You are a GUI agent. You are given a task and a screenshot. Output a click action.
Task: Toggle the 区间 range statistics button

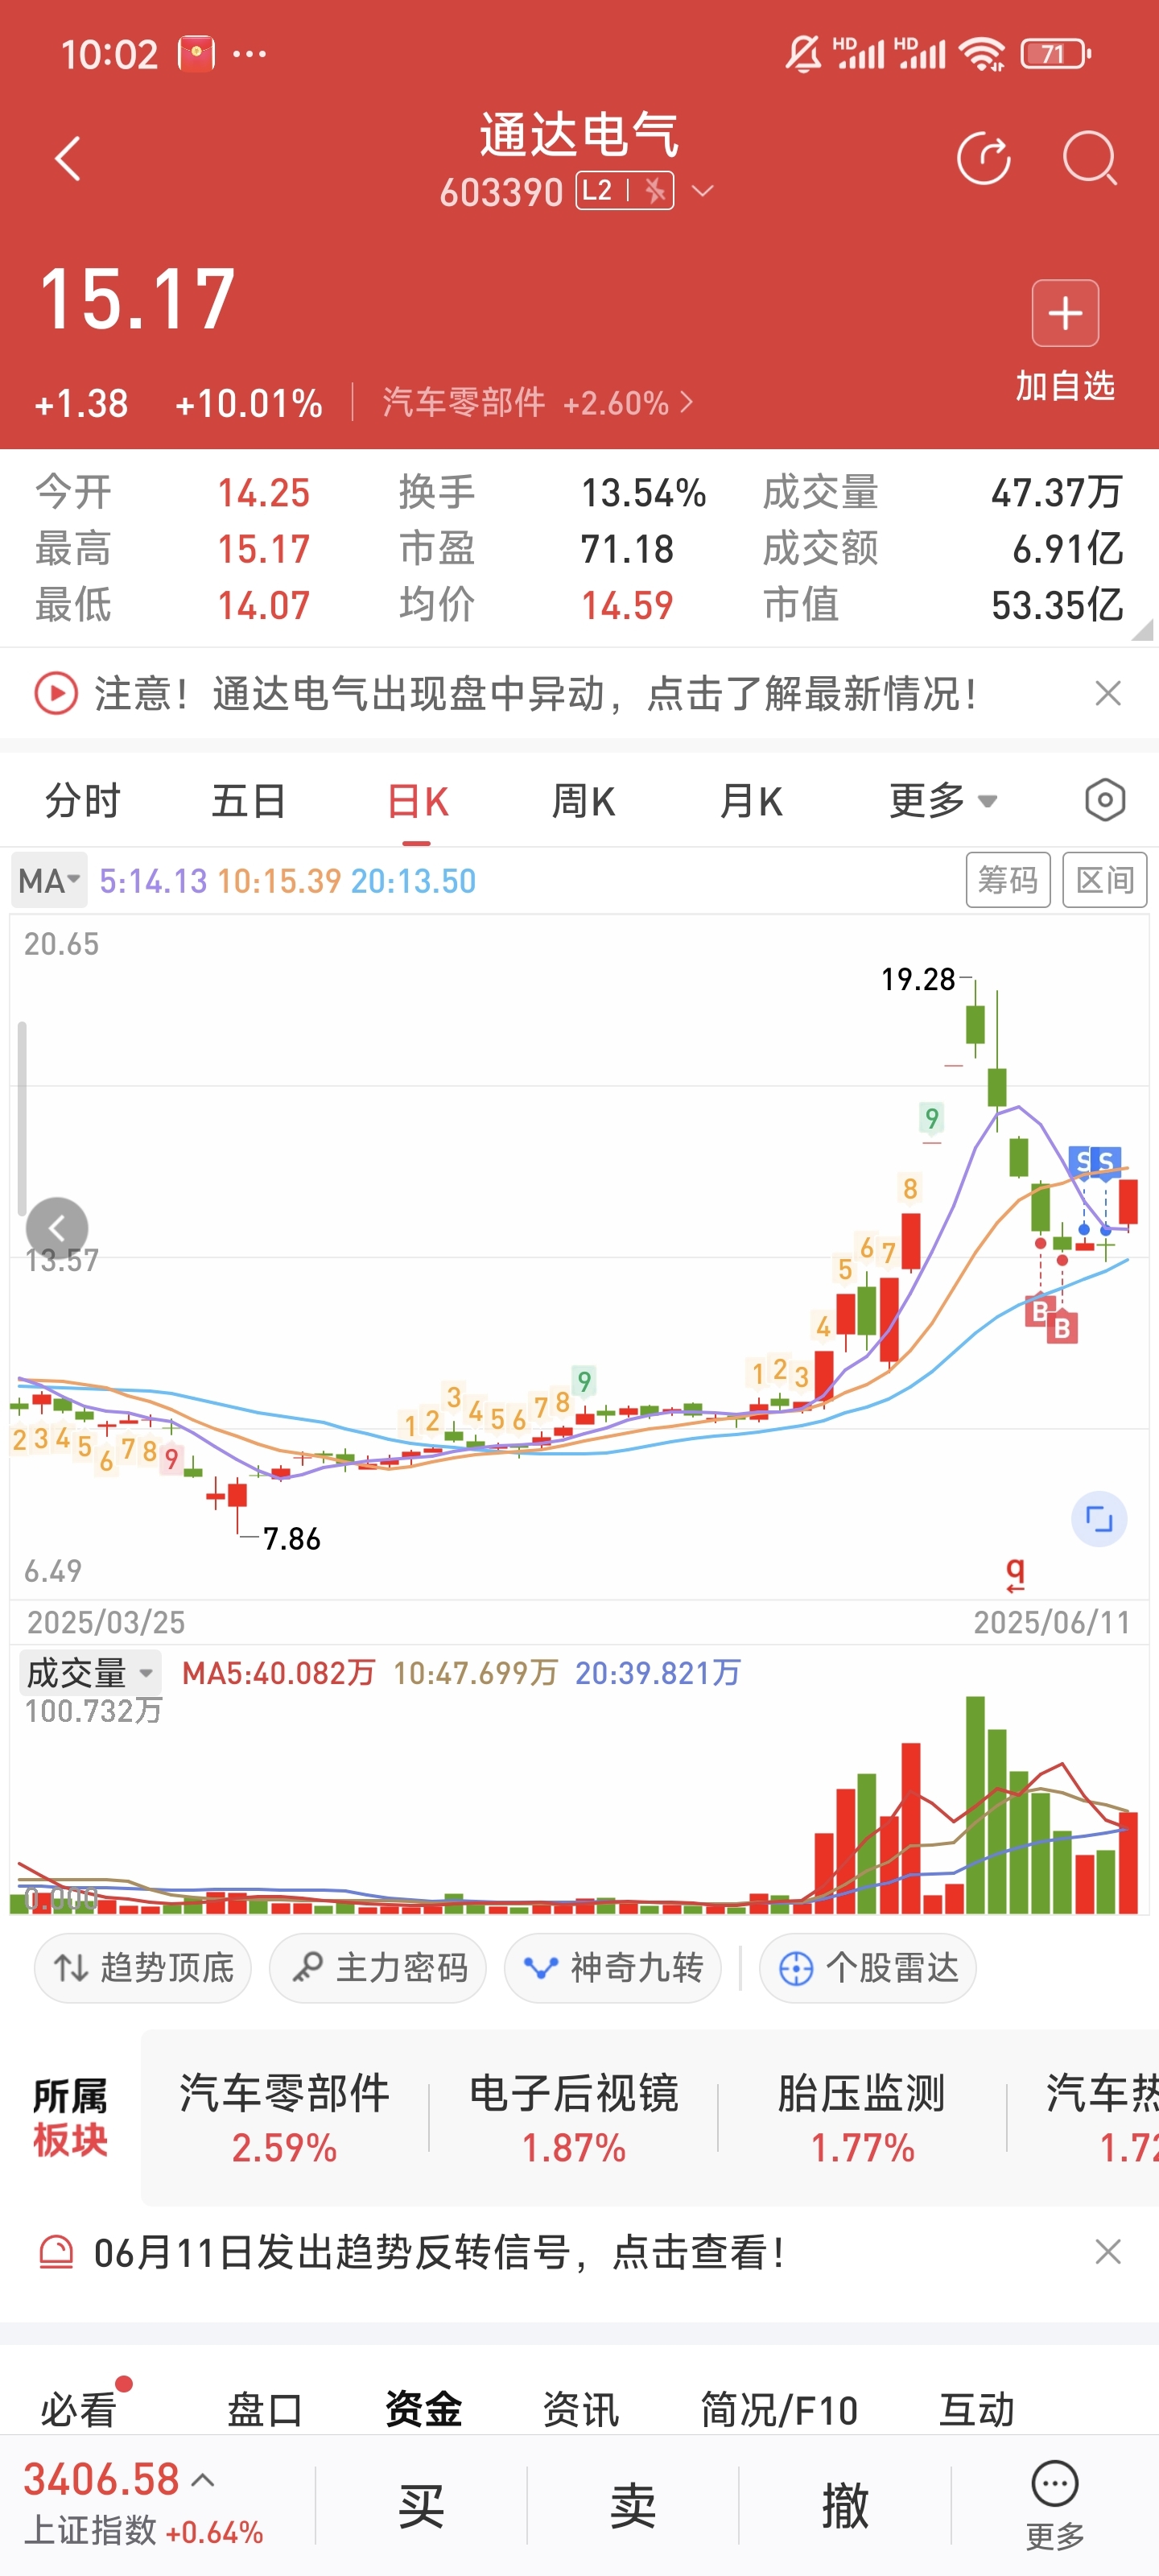(x=1104, y=880)
